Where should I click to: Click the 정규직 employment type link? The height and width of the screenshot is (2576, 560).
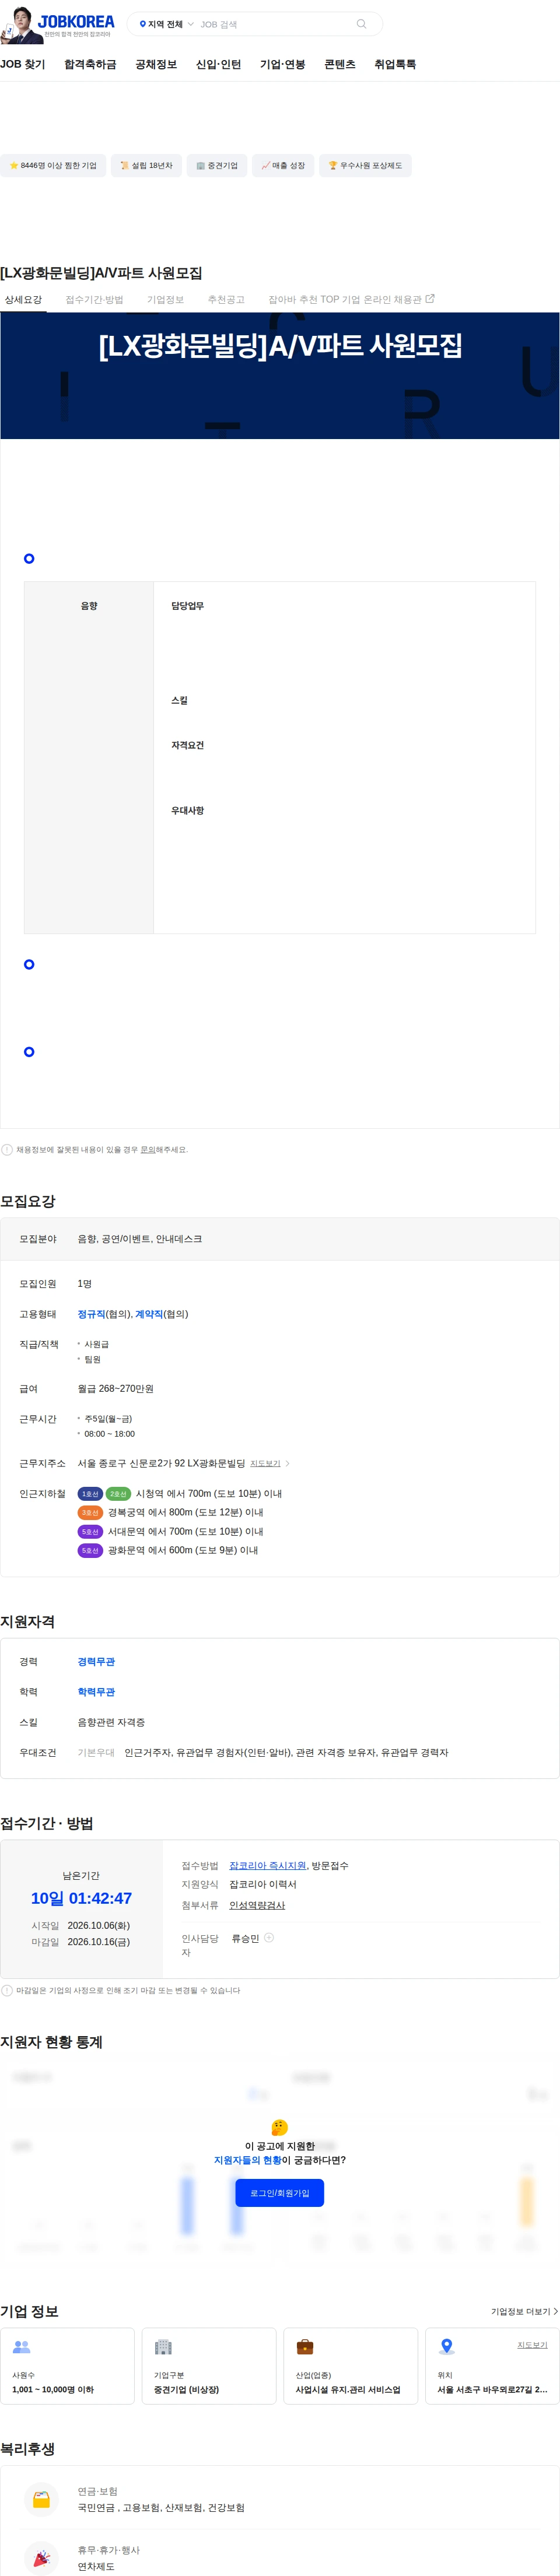pos(91,1314)
